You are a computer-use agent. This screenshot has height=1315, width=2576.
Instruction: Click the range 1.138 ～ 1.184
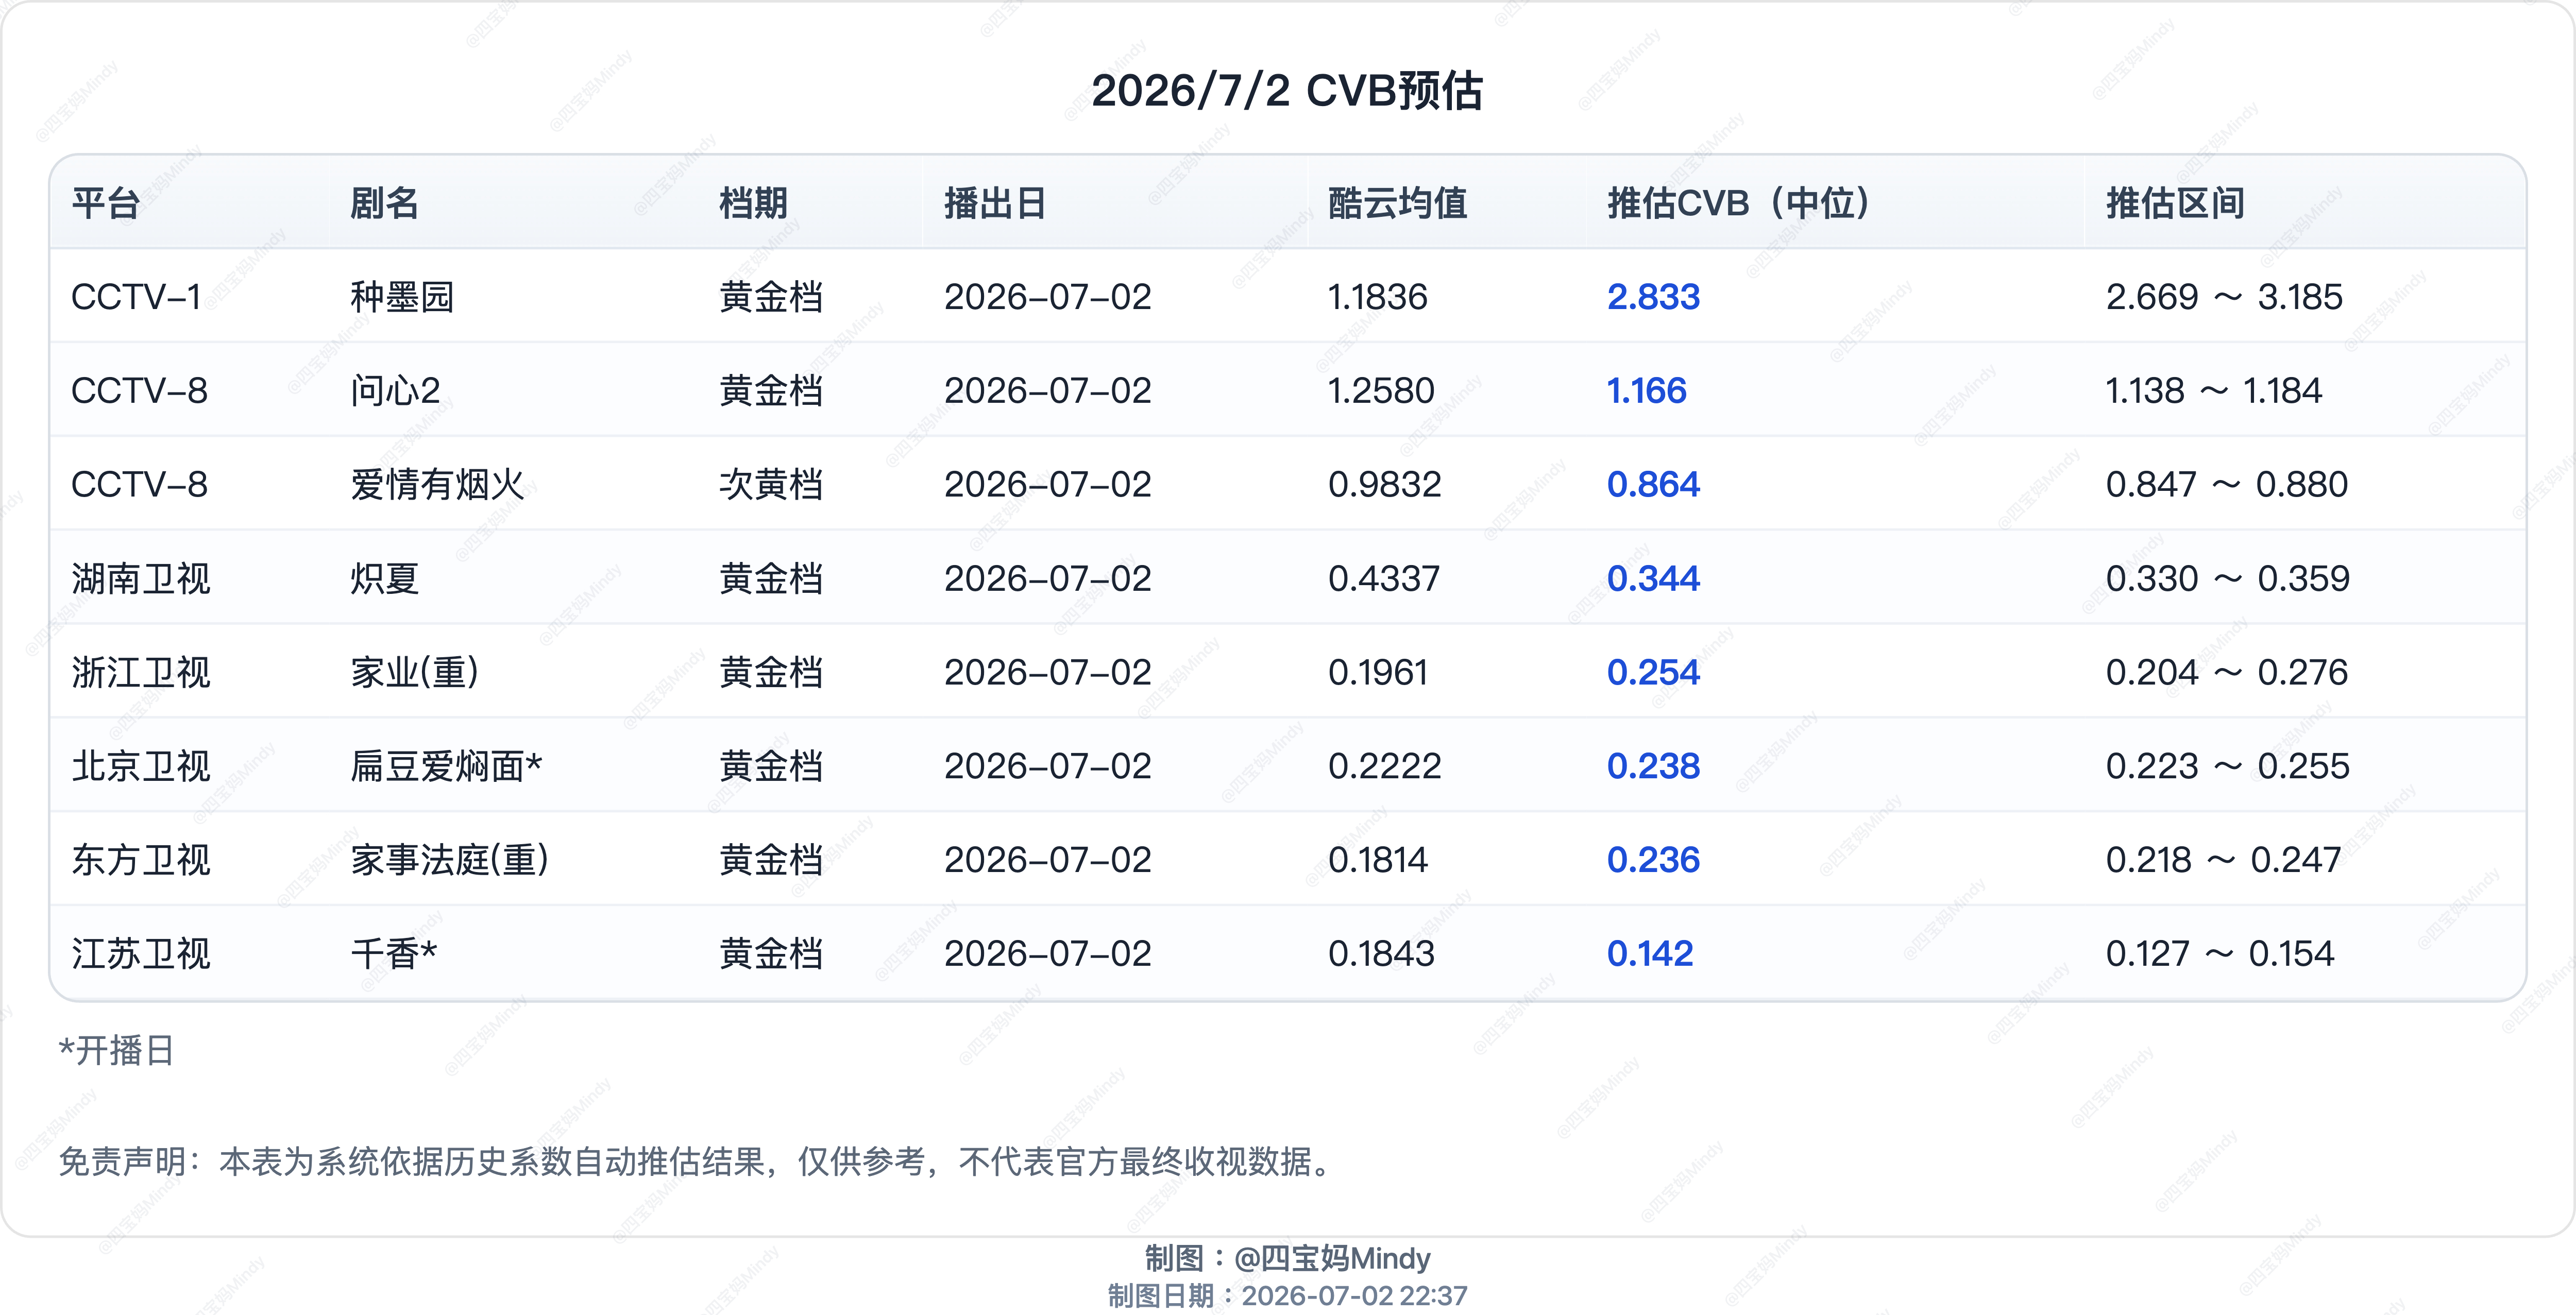tap(2213, 391)
